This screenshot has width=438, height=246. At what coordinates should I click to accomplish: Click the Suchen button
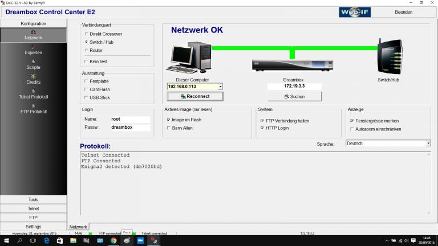click(x=294, y=96)
